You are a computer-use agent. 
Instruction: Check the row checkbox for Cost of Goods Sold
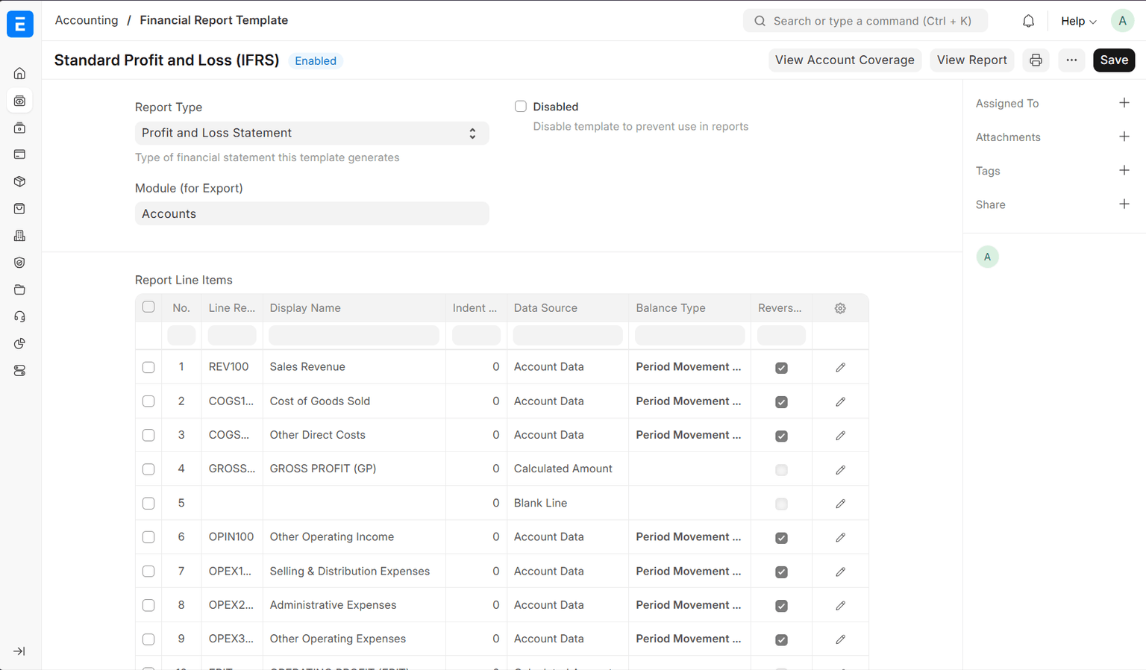[148, 401]
